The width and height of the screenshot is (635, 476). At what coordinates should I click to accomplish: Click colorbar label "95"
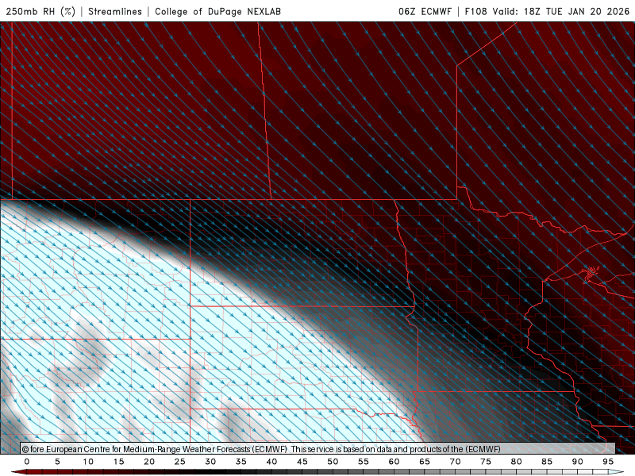coord(608,462)
